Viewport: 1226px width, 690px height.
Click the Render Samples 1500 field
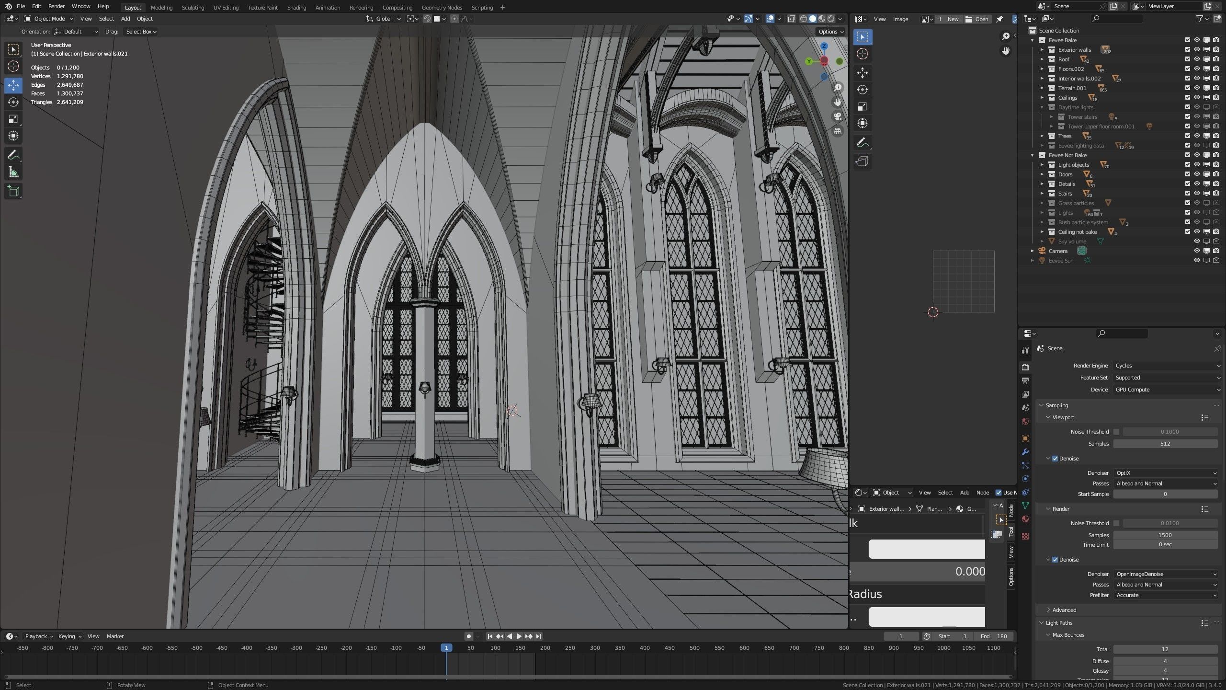1165,535
